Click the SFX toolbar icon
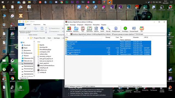Screen dimensions: 175x98 click(x=142, y=29)
